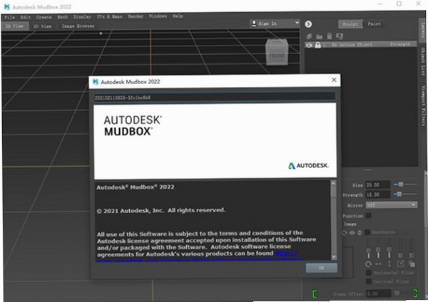Viewport: 428px width, 302px height.
Task: Click the build version field in About dialog
Action: click(215, 98)
